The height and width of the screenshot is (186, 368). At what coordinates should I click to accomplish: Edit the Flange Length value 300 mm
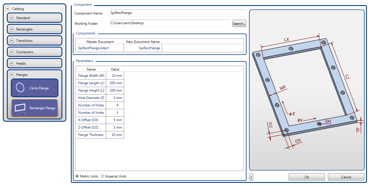coord(115,83)
